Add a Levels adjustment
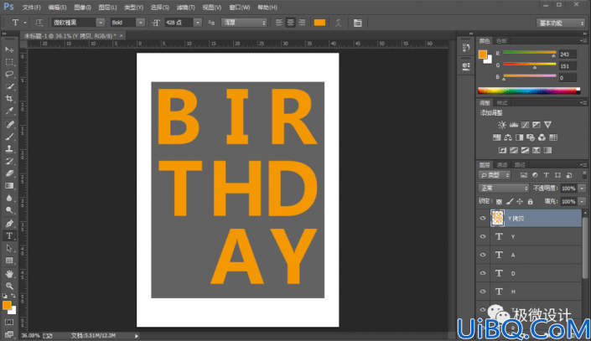Viewport: 591px width, 341px height. click(514, 125)
